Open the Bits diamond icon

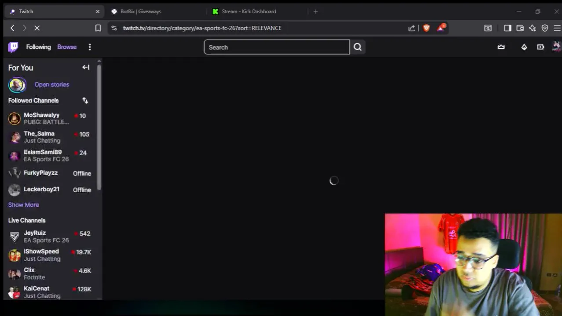pyautogui.click(x=524, y=47)
